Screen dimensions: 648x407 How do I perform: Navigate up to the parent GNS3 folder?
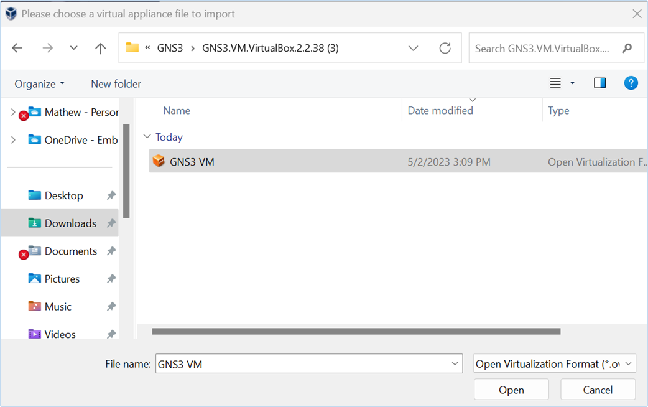click(100, 47)
